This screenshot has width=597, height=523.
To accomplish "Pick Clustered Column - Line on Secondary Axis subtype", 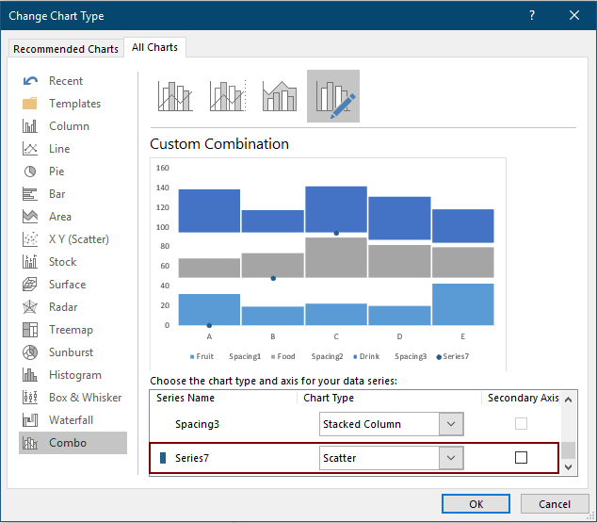I will (x=228, y=96).
